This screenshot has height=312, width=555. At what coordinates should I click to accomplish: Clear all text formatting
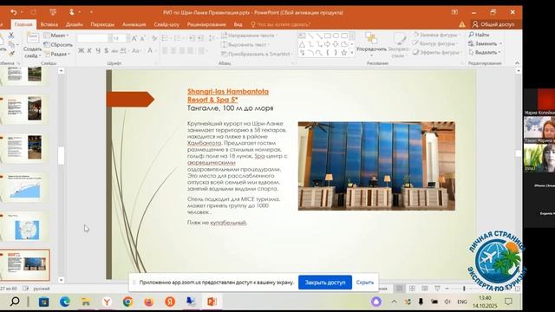point(154,38)
